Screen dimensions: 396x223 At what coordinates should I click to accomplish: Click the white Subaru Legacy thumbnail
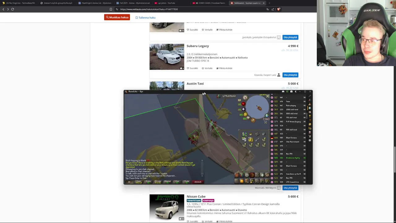167,57
